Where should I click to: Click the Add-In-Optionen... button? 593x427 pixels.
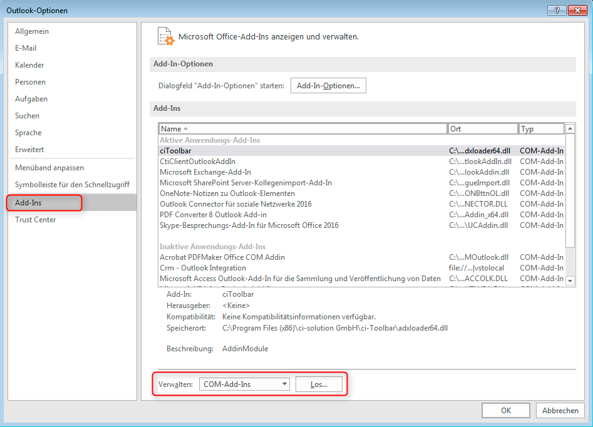point(328,86)
